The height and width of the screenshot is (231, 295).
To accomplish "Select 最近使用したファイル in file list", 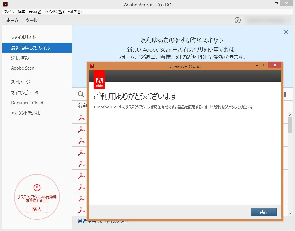I will point(37,48).
